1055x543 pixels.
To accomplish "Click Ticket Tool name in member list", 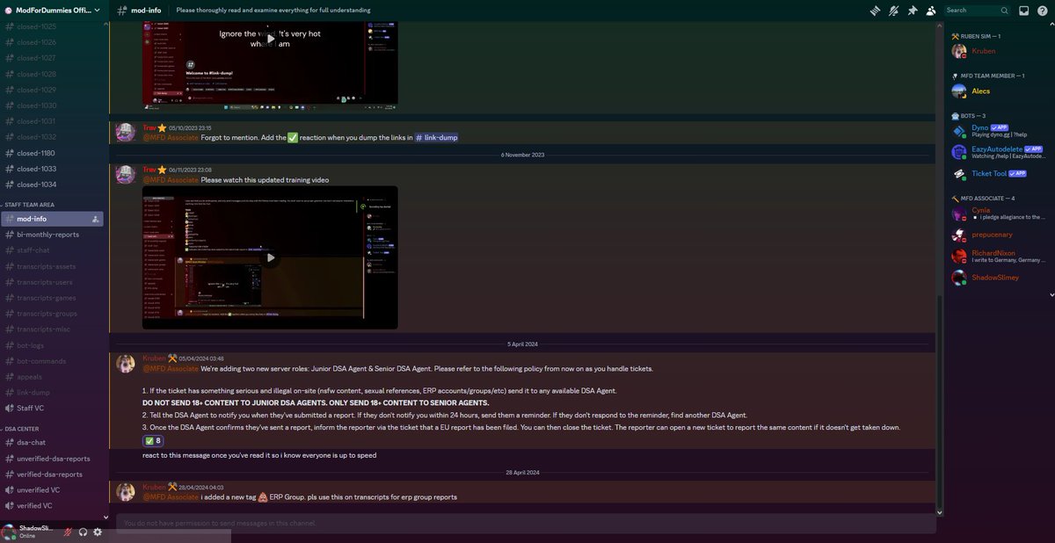I will (x=989, y=173).
